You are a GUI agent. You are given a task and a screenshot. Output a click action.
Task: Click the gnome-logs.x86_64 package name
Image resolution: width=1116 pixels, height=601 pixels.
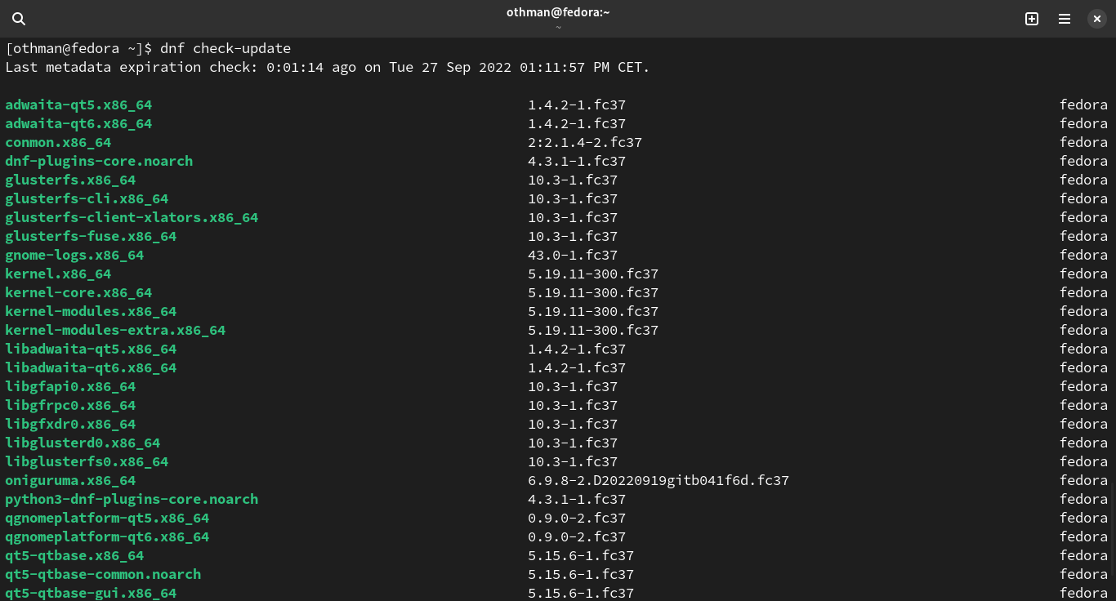(74, 255)
